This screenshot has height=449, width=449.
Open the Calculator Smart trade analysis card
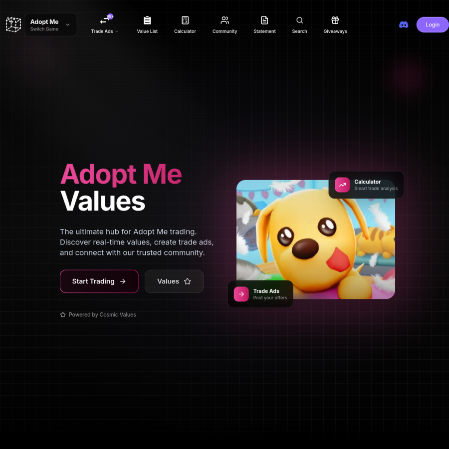[366, 185]
